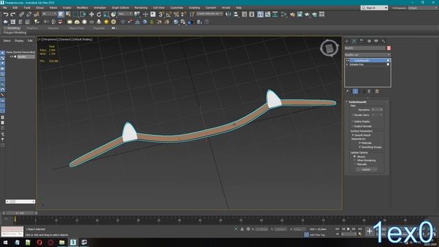The height and width of the screenshot is (247, 439).
Task: Click the Update button in TurboSmooth
Action: point(366,169)
